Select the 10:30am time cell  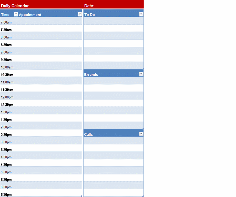(9, 73)
